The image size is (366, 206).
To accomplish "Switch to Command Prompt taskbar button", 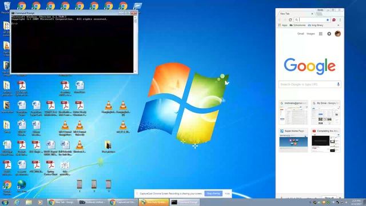I will click(x=185, y=202).
